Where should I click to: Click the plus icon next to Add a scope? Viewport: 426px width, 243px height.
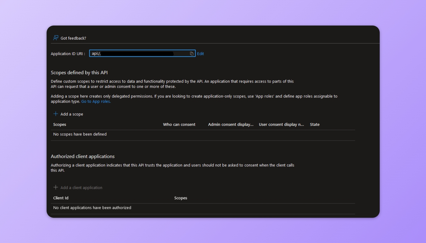point(56,114)
